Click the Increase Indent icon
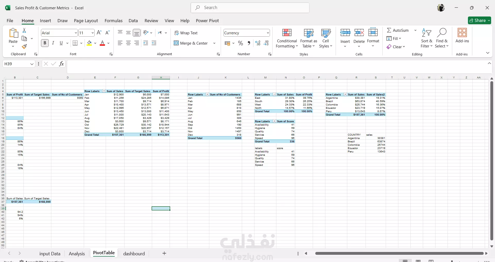Screen dimensions: 495x262 pyautogui.click(x=154, y=43)
